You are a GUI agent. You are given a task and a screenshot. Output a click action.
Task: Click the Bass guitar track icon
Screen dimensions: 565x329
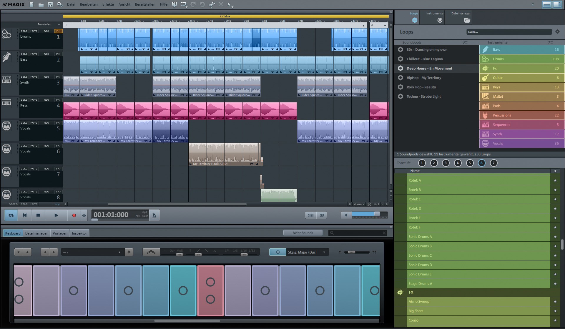6,57
